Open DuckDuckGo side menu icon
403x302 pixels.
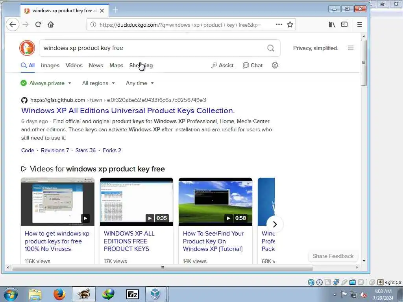click(x=351, y=48)
